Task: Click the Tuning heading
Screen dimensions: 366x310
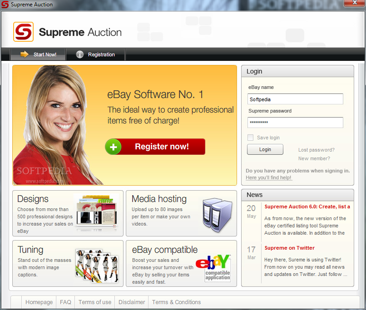Action: 30,250
